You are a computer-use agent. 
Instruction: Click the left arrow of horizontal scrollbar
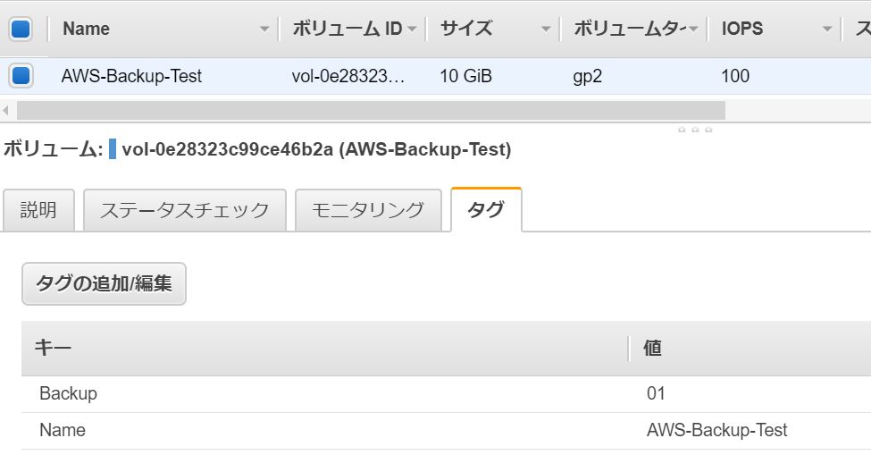pos(6,111)
